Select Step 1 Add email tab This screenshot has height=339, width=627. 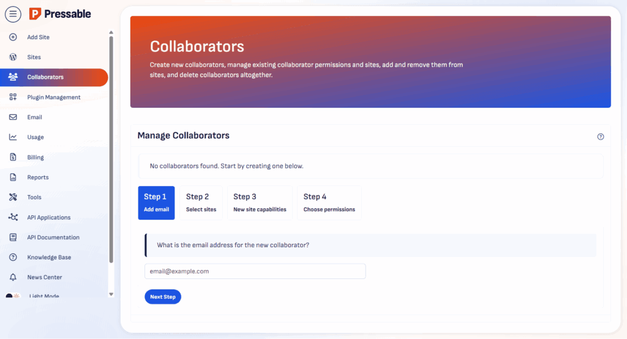point(156,203)
